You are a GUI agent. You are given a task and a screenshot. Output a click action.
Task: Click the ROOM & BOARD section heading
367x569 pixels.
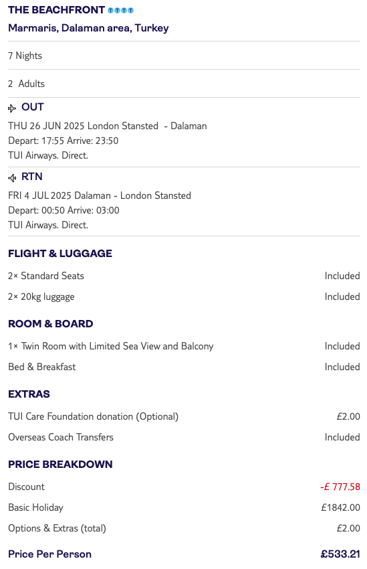pos(51,324)
